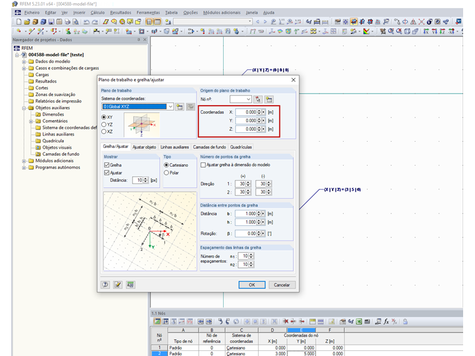Click the next load case arrow
Image resolution: width=475 pixels, height=356 pixels.
265,22
